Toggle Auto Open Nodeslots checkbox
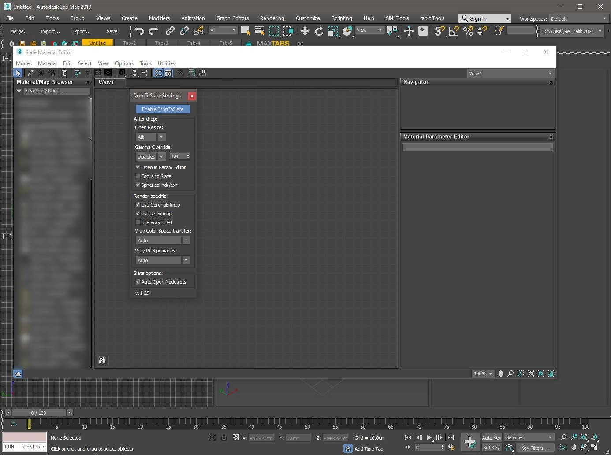The image size is (611, 455). pyautogui.click(x=138, y=282)
